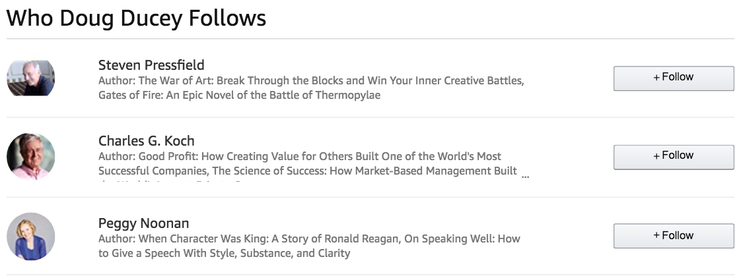Click Peggy Noonan's profile photo
Viewport: 739px width, 280px height.
(31, 237)
